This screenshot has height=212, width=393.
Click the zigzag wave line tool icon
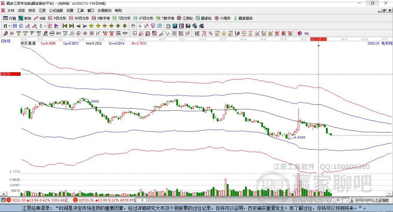[168, 34]
